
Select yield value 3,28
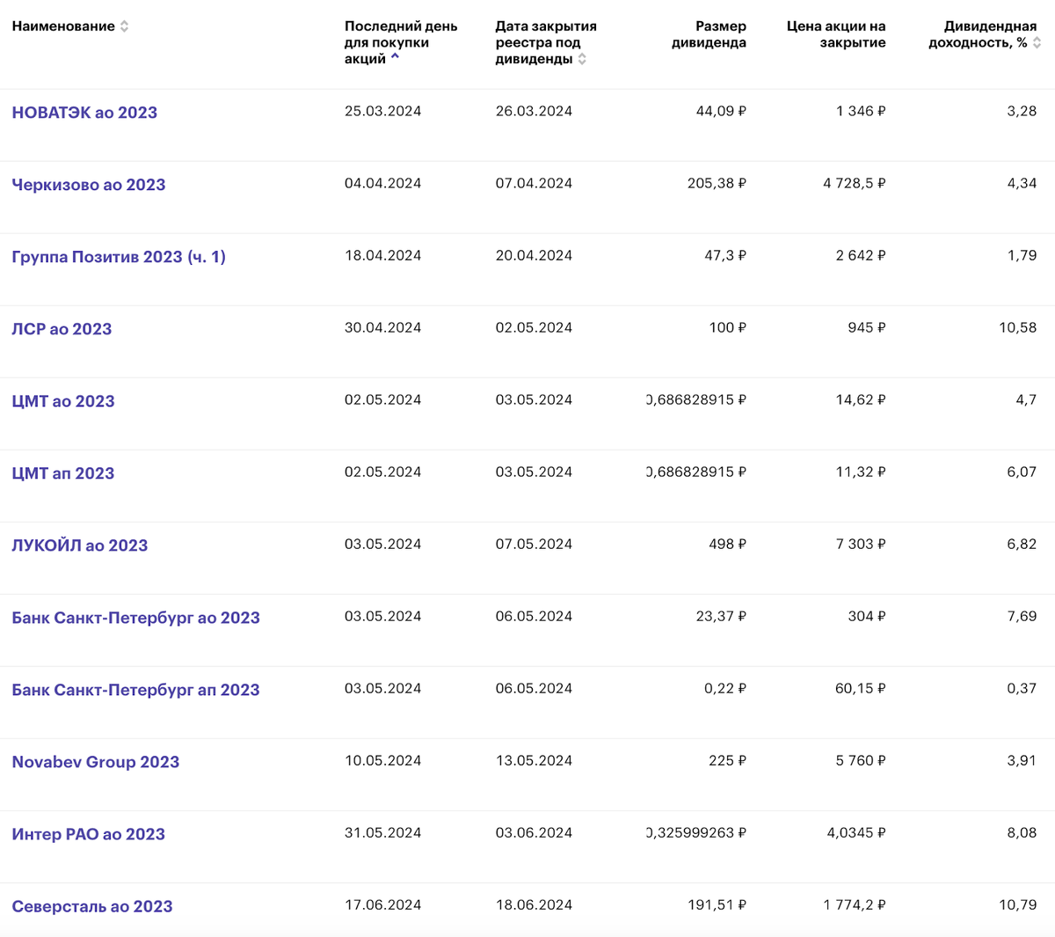click(1022, 111)
